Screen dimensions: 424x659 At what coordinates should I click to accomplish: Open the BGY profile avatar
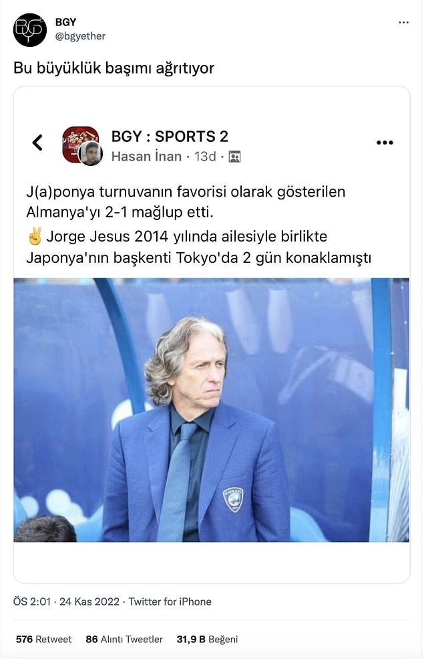[x=30, y=30]
